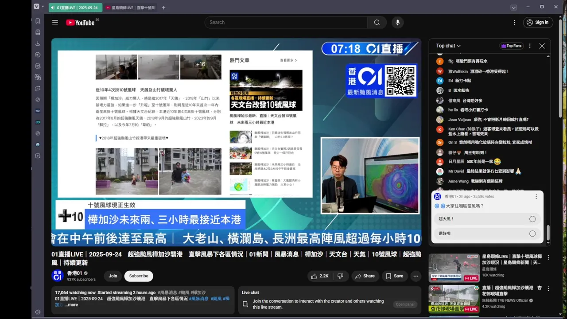Share the live stream
This screenshot has width=567, height=319.
point(365,276)
